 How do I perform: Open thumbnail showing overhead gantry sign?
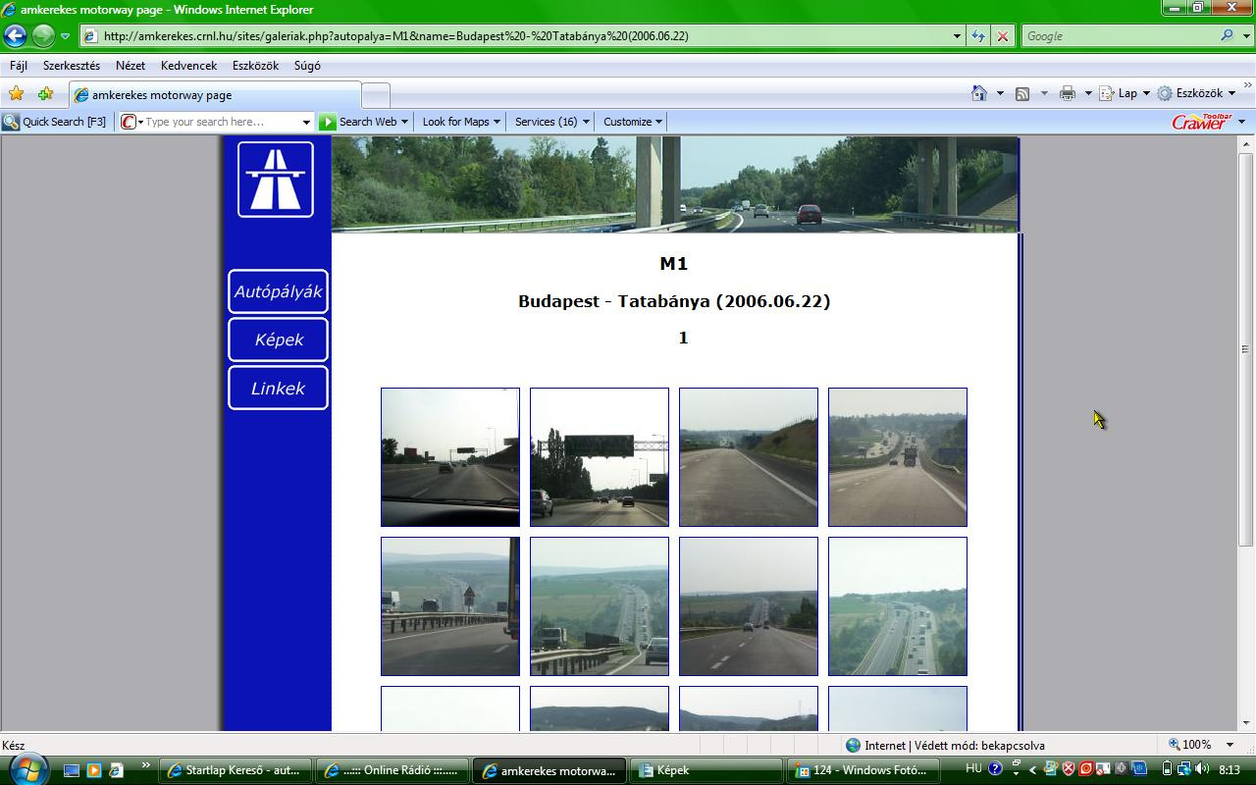click(x=600, y=457)
